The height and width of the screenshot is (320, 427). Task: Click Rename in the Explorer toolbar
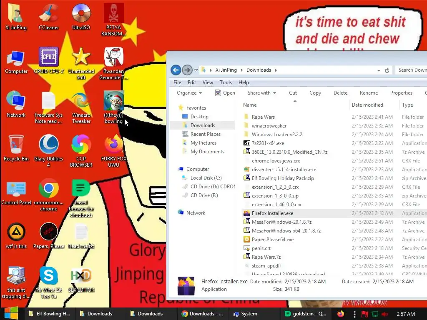[369, 93]
